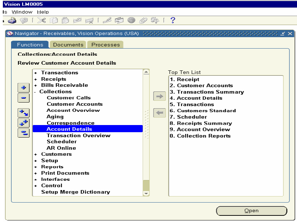
Task: Click the Delete Record toolbar icon
Action: tap(89, 20)
